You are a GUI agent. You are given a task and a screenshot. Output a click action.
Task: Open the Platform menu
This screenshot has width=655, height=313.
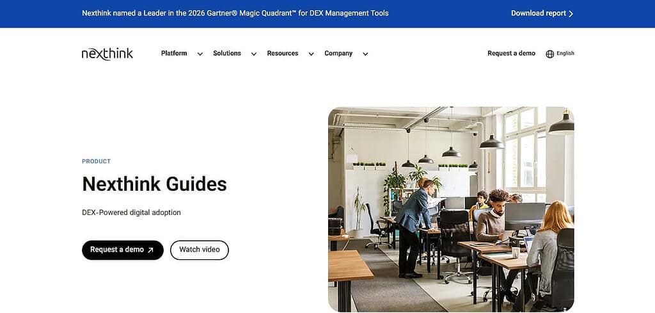coord(174,54)
